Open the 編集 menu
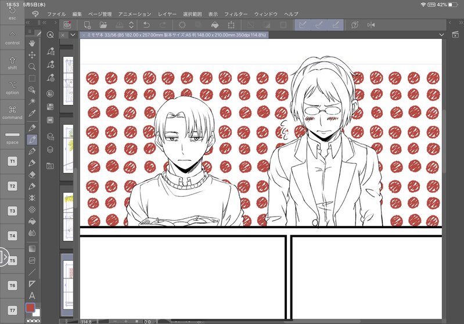The height and width of the screenshot is (324, 464). pyautogui.click(x=77, y=14)
